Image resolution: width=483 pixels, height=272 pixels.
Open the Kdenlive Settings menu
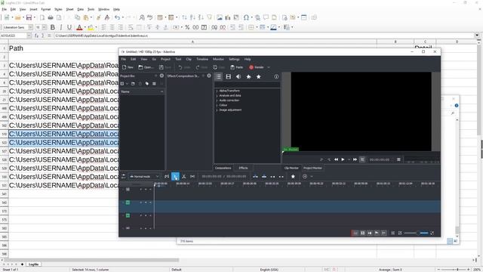pyautogui.click(x=234, y=59)
